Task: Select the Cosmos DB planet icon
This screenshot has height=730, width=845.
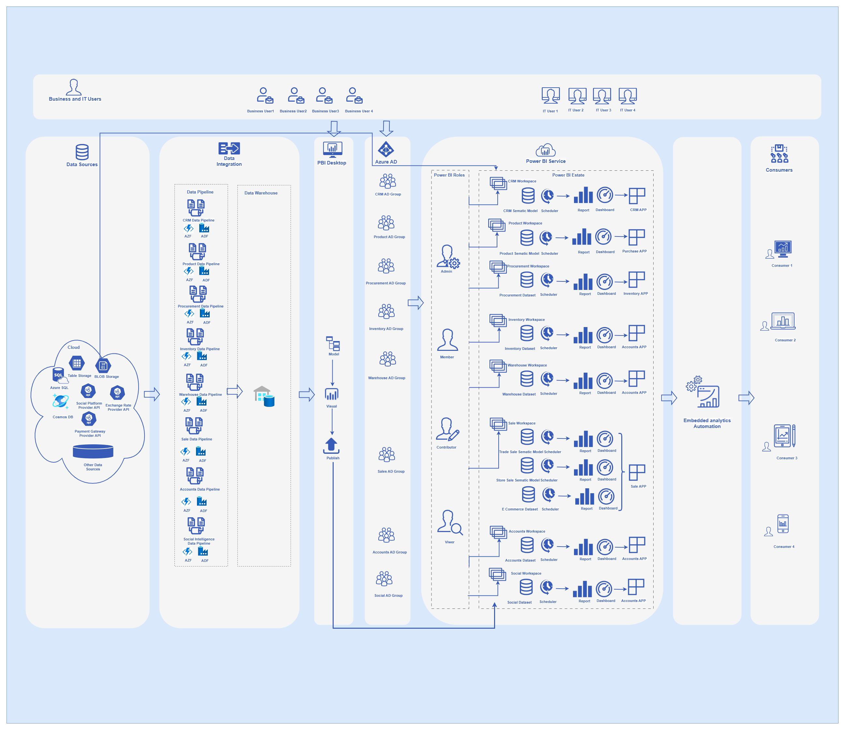Action: click(60, 402)
